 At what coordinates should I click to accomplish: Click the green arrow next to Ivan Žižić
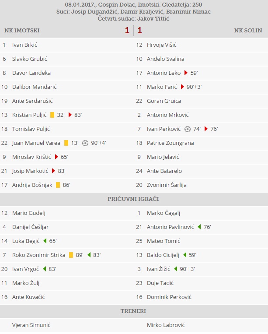click(175, 269)
